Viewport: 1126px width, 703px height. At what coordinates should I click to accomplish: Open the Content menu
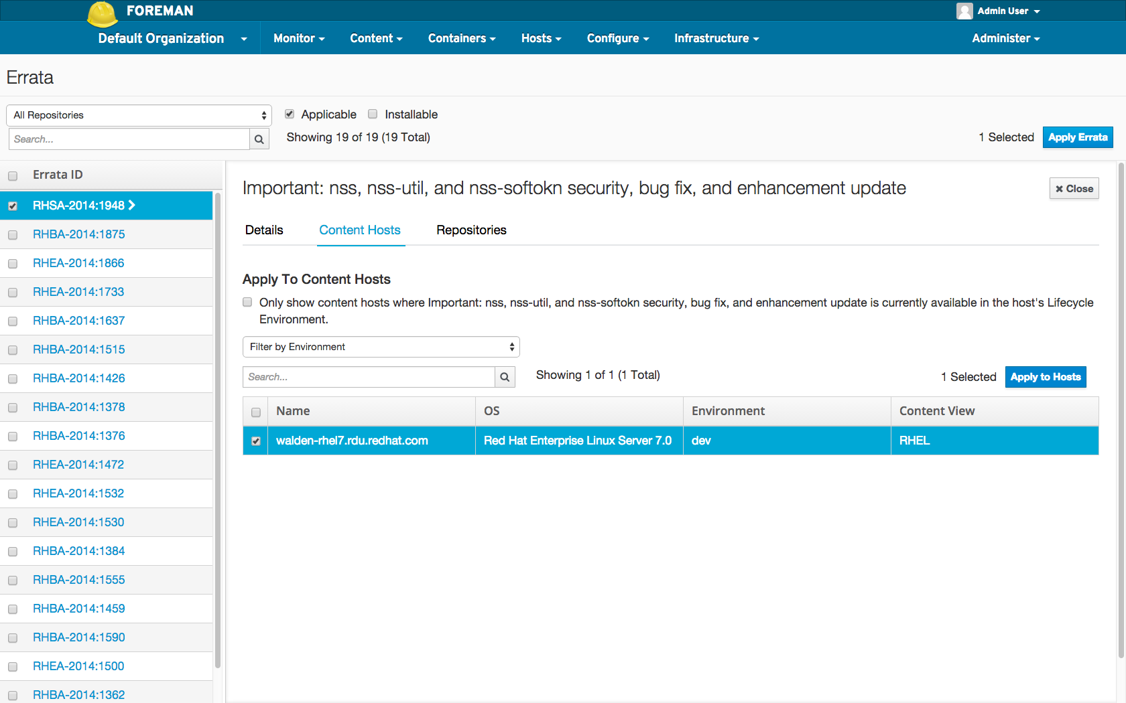(376, 38)
